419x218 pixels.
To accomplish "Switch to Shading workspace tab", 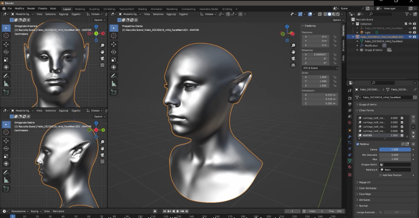I will [x=142, y=9].
